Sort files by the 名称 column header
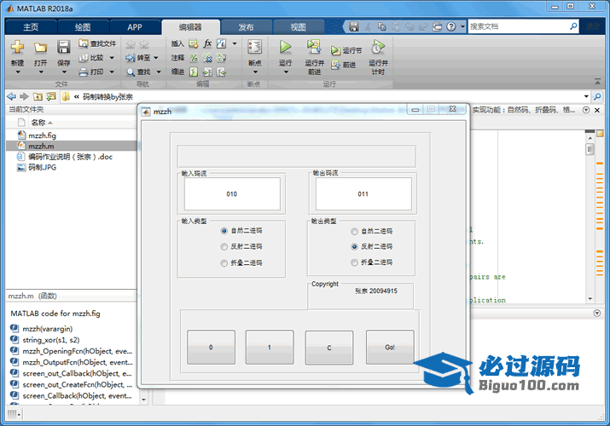Viewport: 610px width, 426px height. pyautogui.click(x=38, y=123)
